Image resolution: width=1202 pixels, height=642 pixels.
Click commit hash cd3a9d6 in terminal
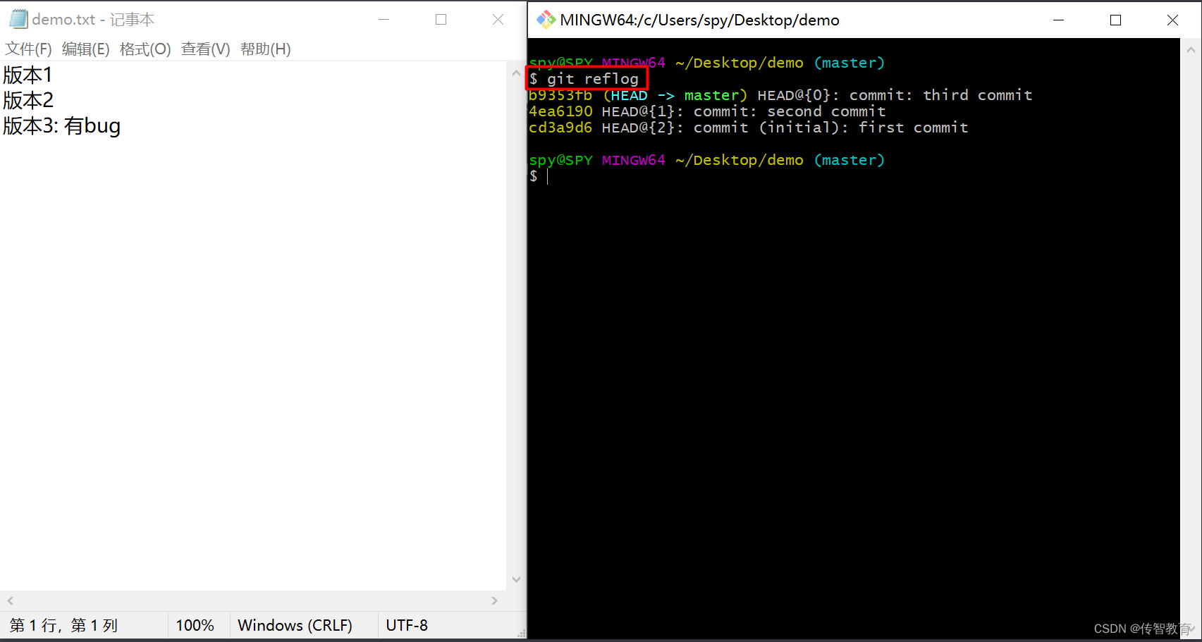(x=560, y=128)
